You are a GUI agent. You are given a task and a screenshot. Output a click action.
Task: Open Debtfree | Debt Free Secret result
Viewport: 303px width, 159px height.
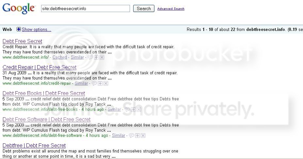coord(34,145)
